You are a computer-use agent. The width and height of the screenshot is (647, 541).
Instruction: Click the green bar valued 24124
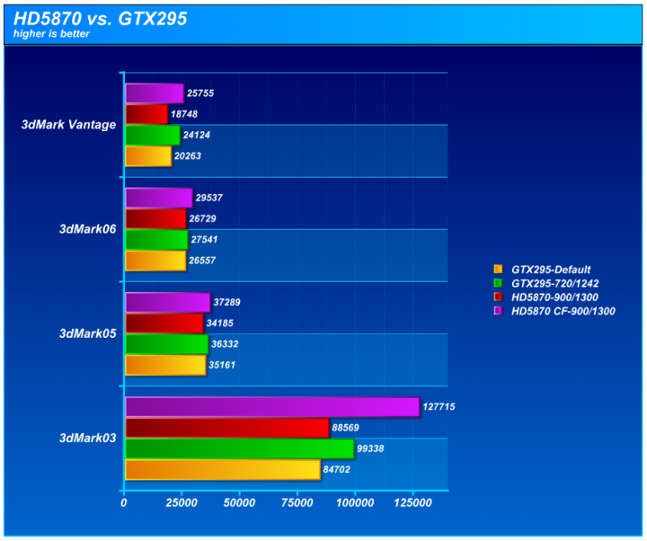[153, 136]
